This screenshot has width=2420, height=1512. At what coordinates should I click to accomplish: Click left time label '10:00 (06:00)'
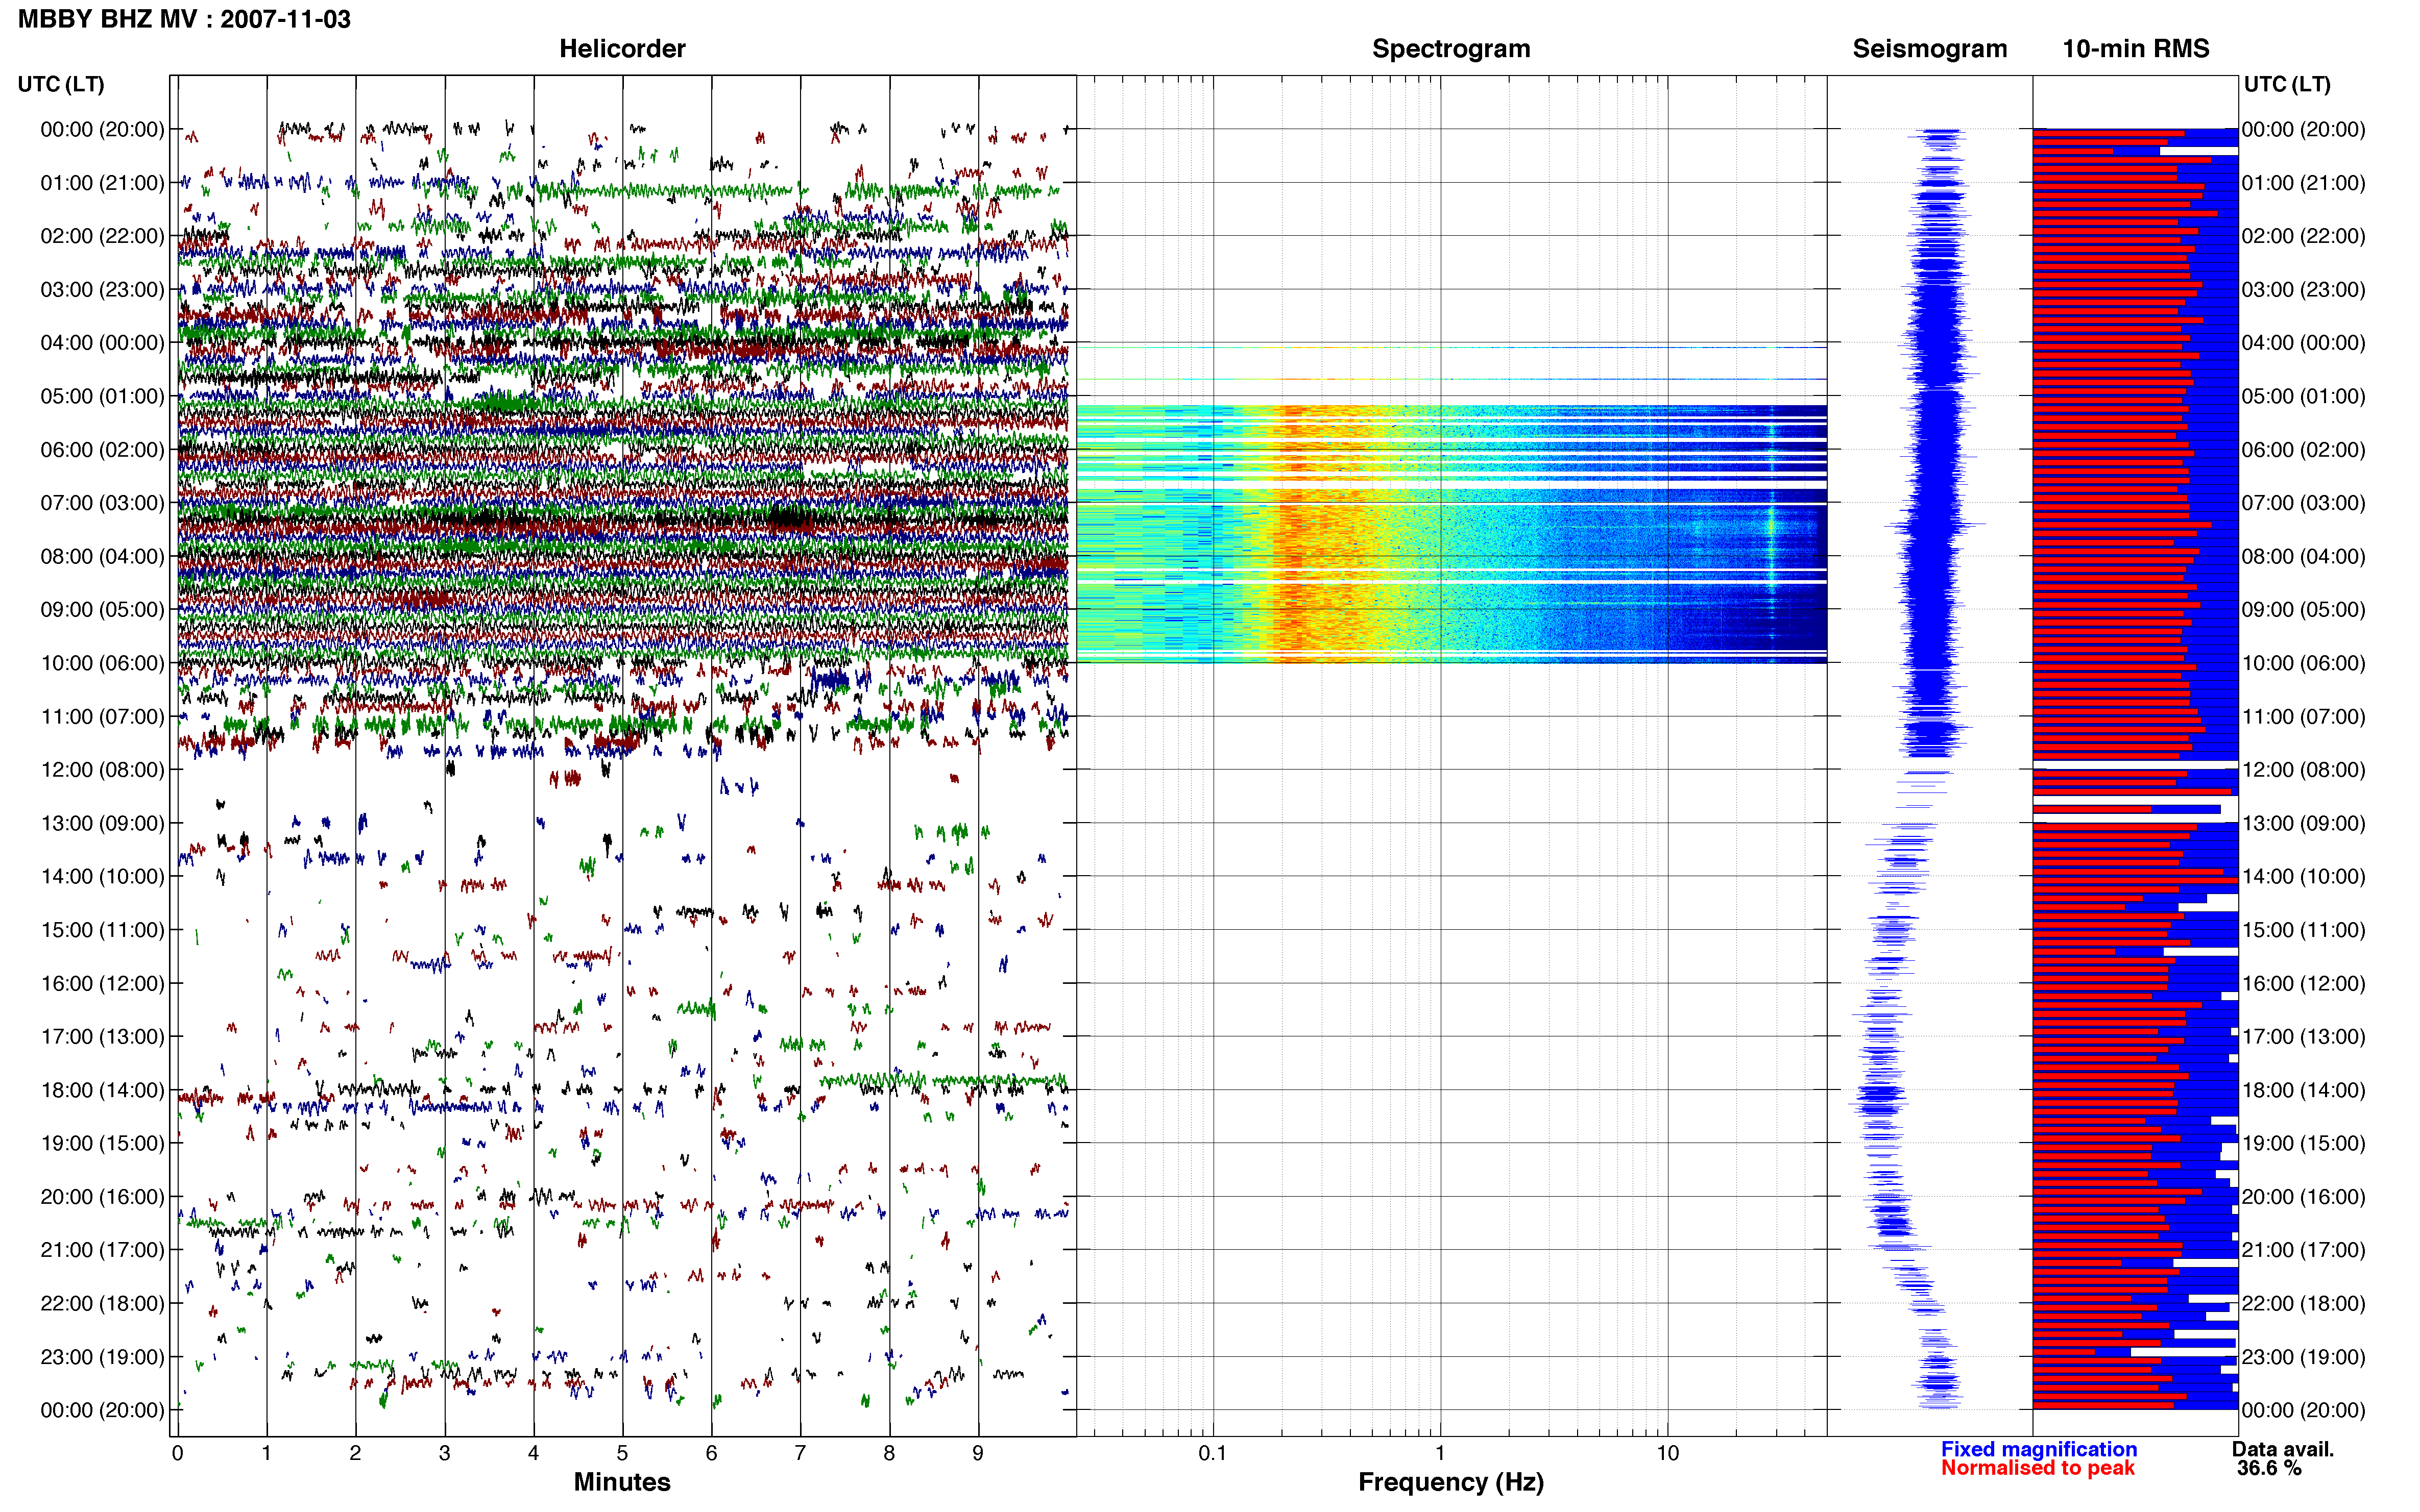102,663
